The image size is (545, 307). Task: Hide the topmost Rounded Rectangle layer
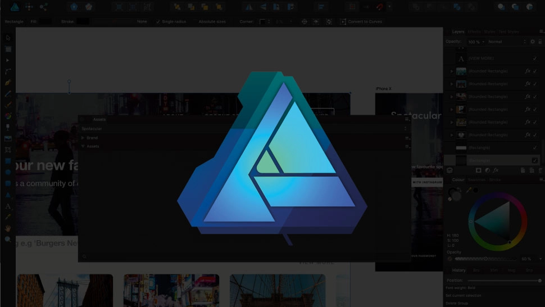[535, 71]
